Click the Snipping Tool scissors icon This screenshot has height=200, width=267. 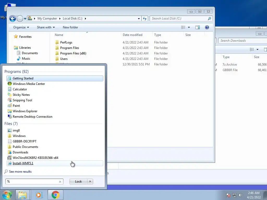[x=10, y=100]
